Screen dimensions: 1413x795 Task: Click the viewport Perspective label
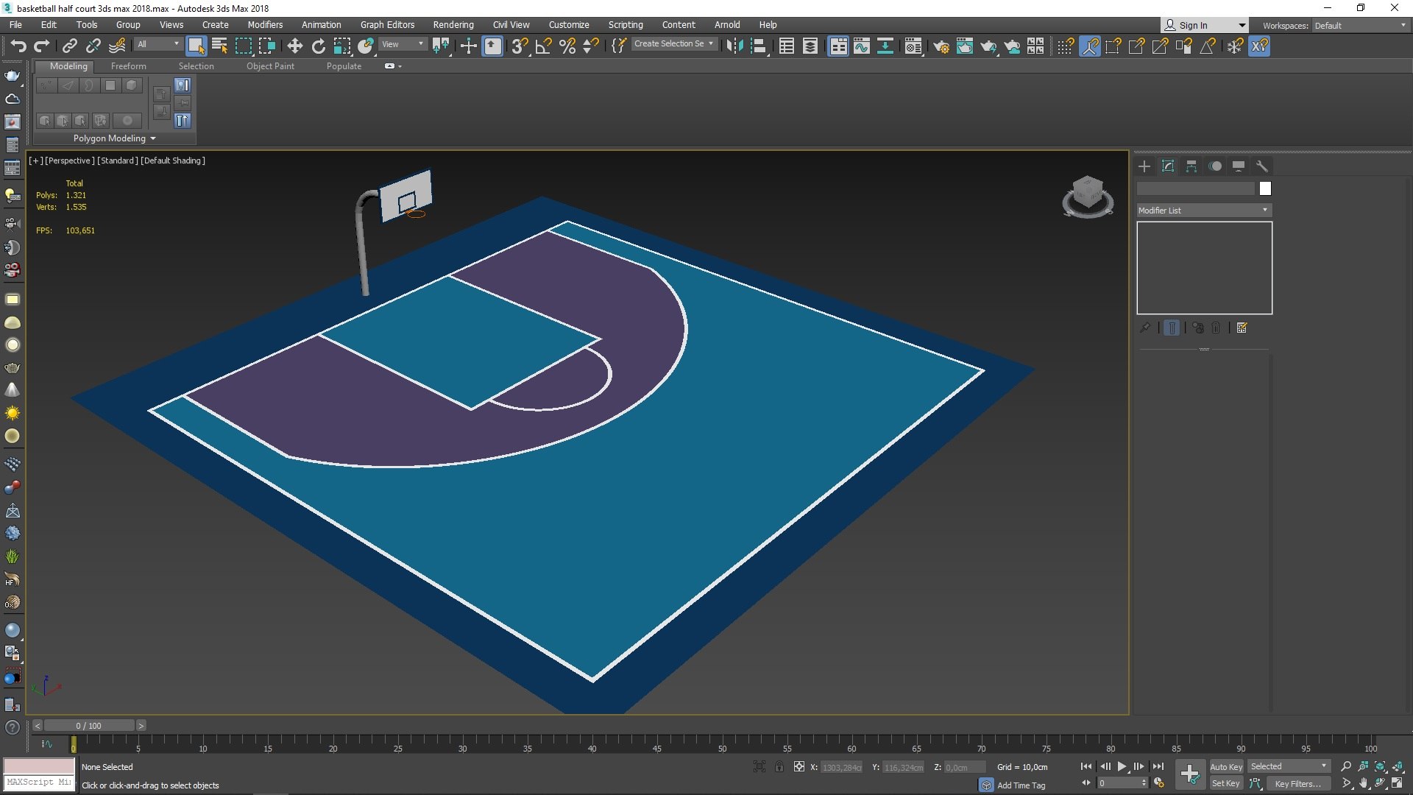[68, 160]
